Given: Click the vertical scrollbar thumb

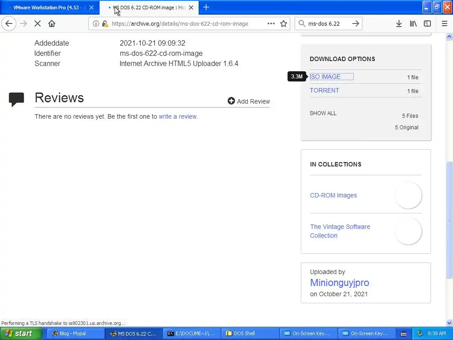Looking at the screenshot, I should [x=449, y=220].
